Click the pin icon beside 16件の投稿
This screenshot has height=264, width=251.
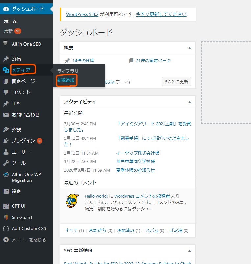coord(67,60)
